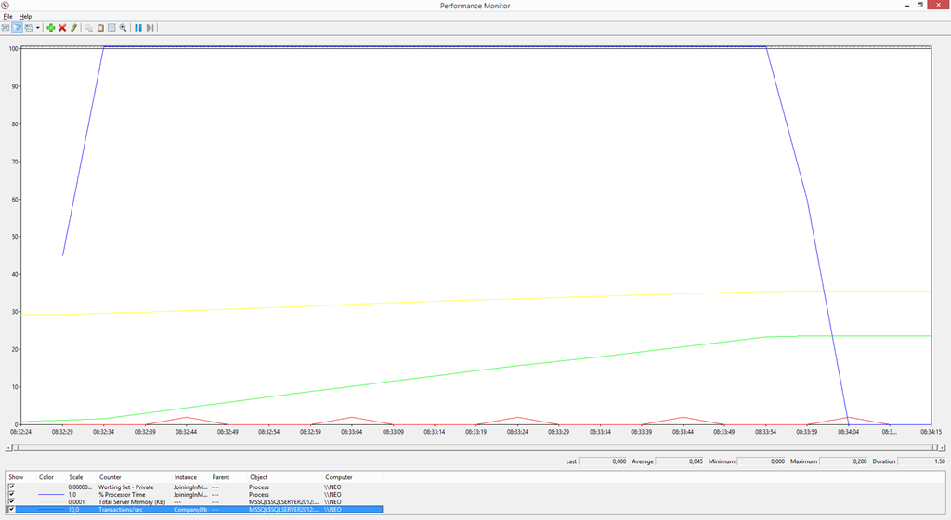Toggle Show checkbox for Total Server Memory
This screenshot has width=951, height=520.
click(11, 501)
